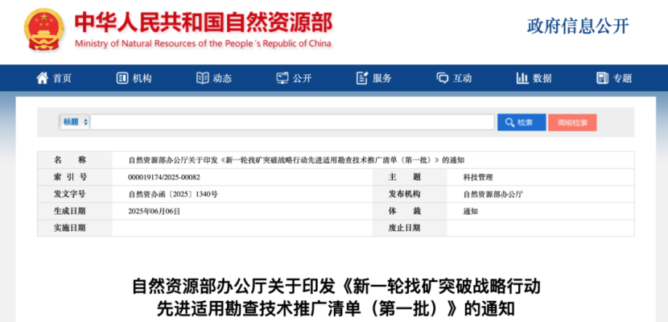Open the 数据 menu item
668x322 pixels.
pos(542,78)
